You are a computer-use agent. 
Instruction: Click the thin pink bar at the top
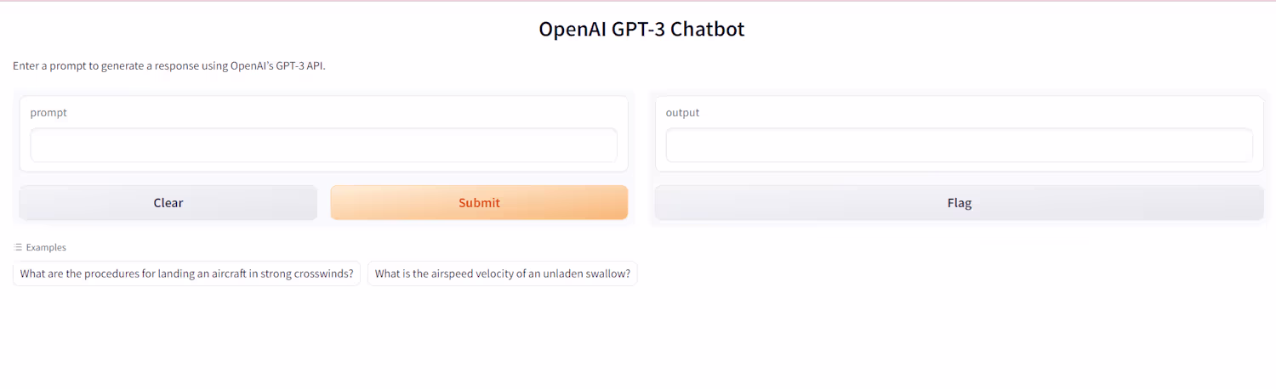638,1
